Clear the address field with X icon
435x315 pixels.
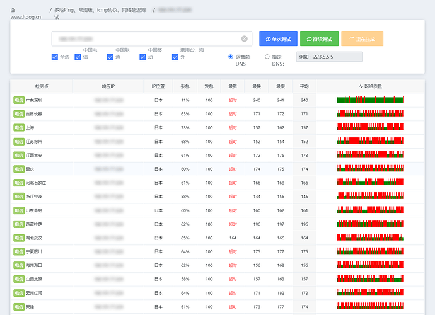(245, 39)
